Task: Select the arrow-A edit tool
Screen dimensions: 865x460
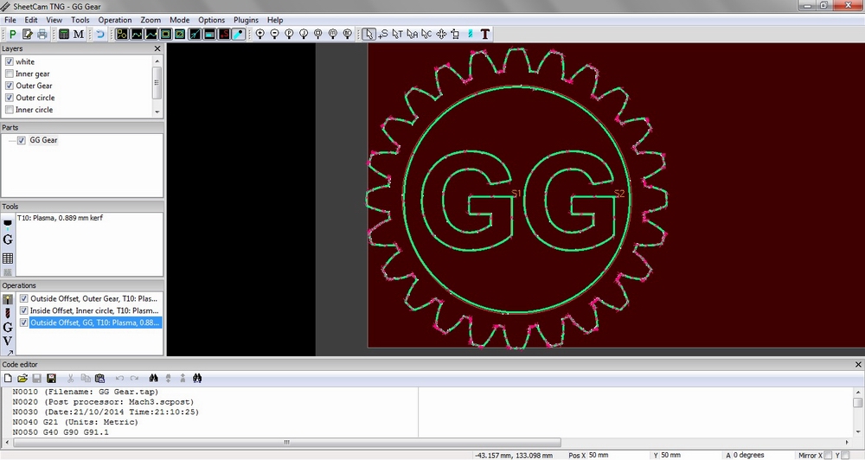Action: tap(412, 35)
